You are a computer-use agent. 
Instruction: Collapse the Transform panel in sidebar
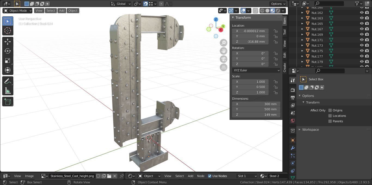233,17
